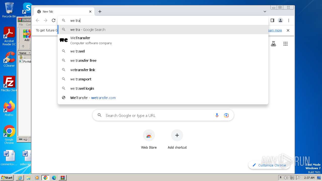
Task: Open the Windows Start menu
Action: [7, 177]
